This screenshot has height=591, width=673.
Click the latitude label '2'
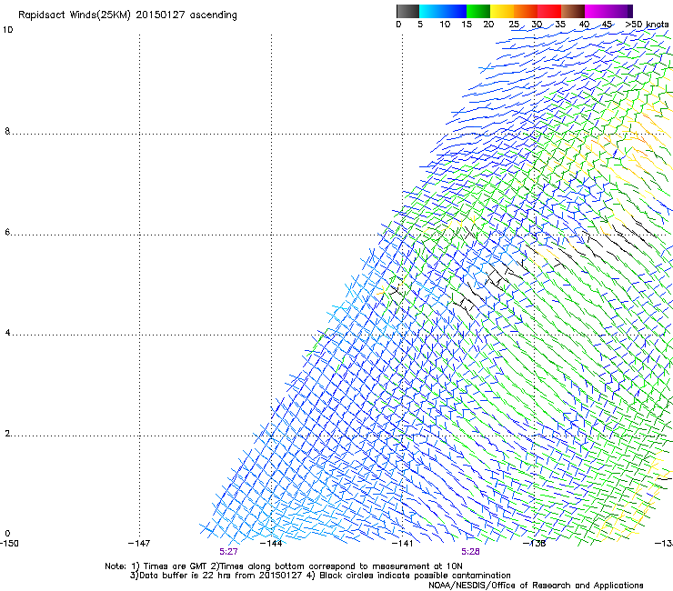7,434
